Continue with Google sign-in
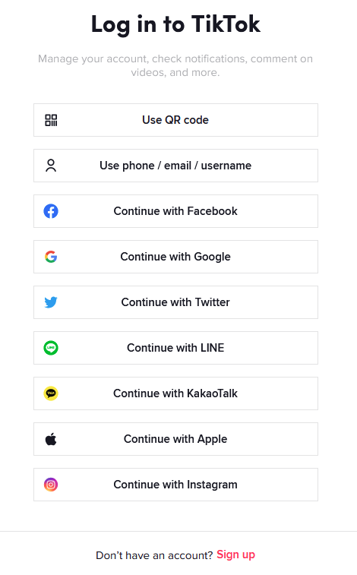This screenshot has height=575, width=357. pos(175,257)
